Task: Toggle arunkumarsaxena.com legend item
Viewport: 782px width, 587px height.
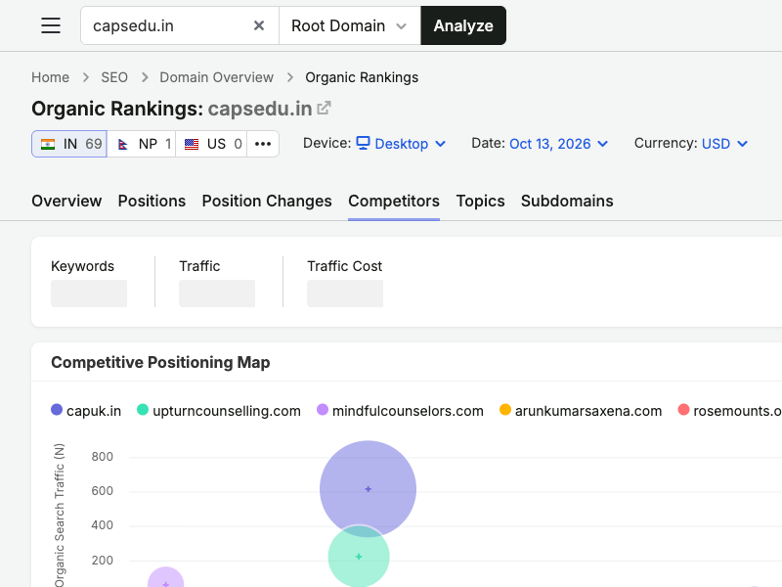Action: tap(581, 411)
